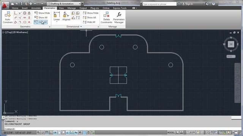The width and height of the screenshot is (243, 136).
Task: Click the Auto Constrain tool
Action: coord(8,17)
